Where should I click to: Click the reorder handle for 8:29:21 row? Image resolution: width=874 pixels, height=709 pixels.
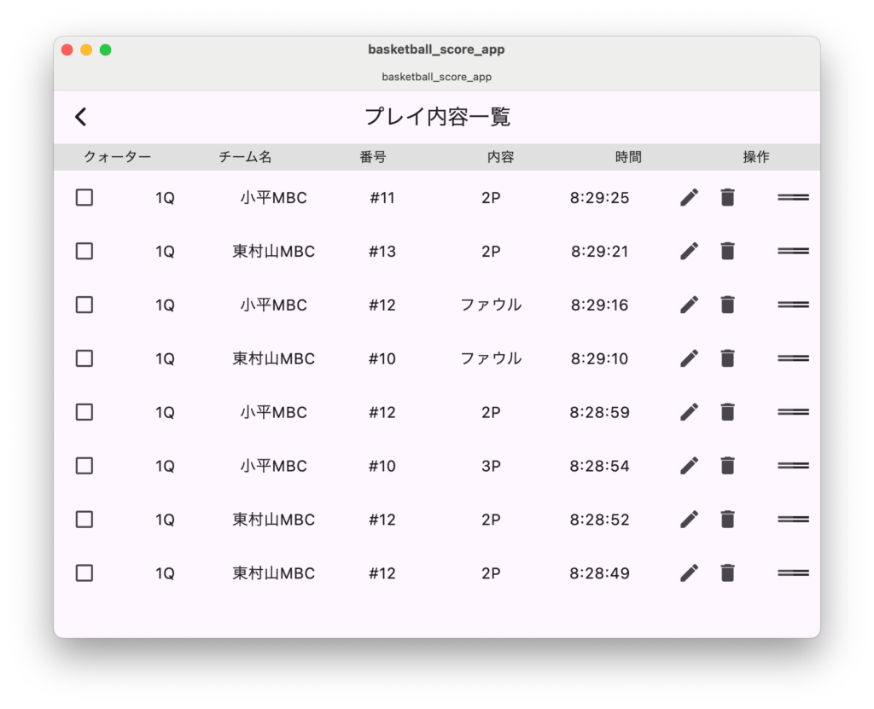pos(793,251)
